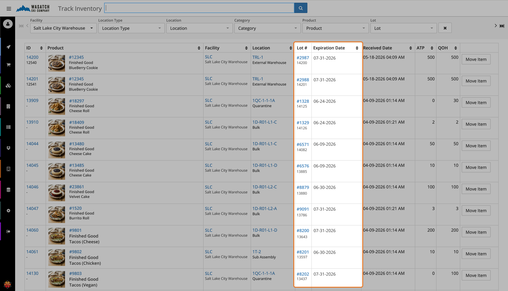Image resolution: width=508 pixels, height=291 pixels.
Task: Open inventory ID 14060 link
Action: point(32,230)
